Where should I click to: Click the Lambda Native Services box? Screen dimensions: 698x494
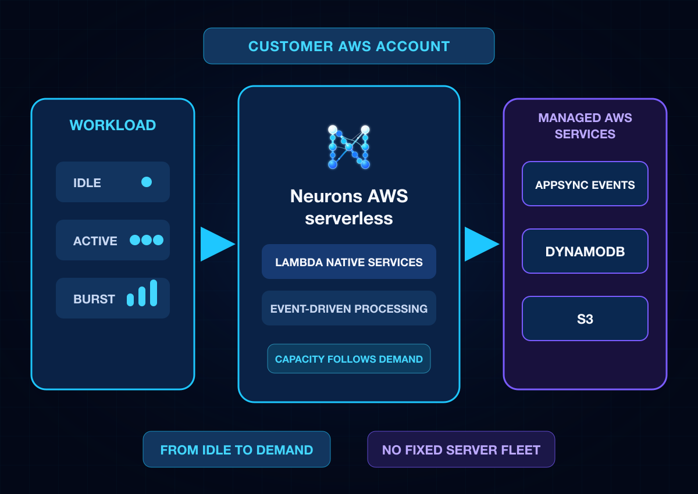click(x=349, y=262)
